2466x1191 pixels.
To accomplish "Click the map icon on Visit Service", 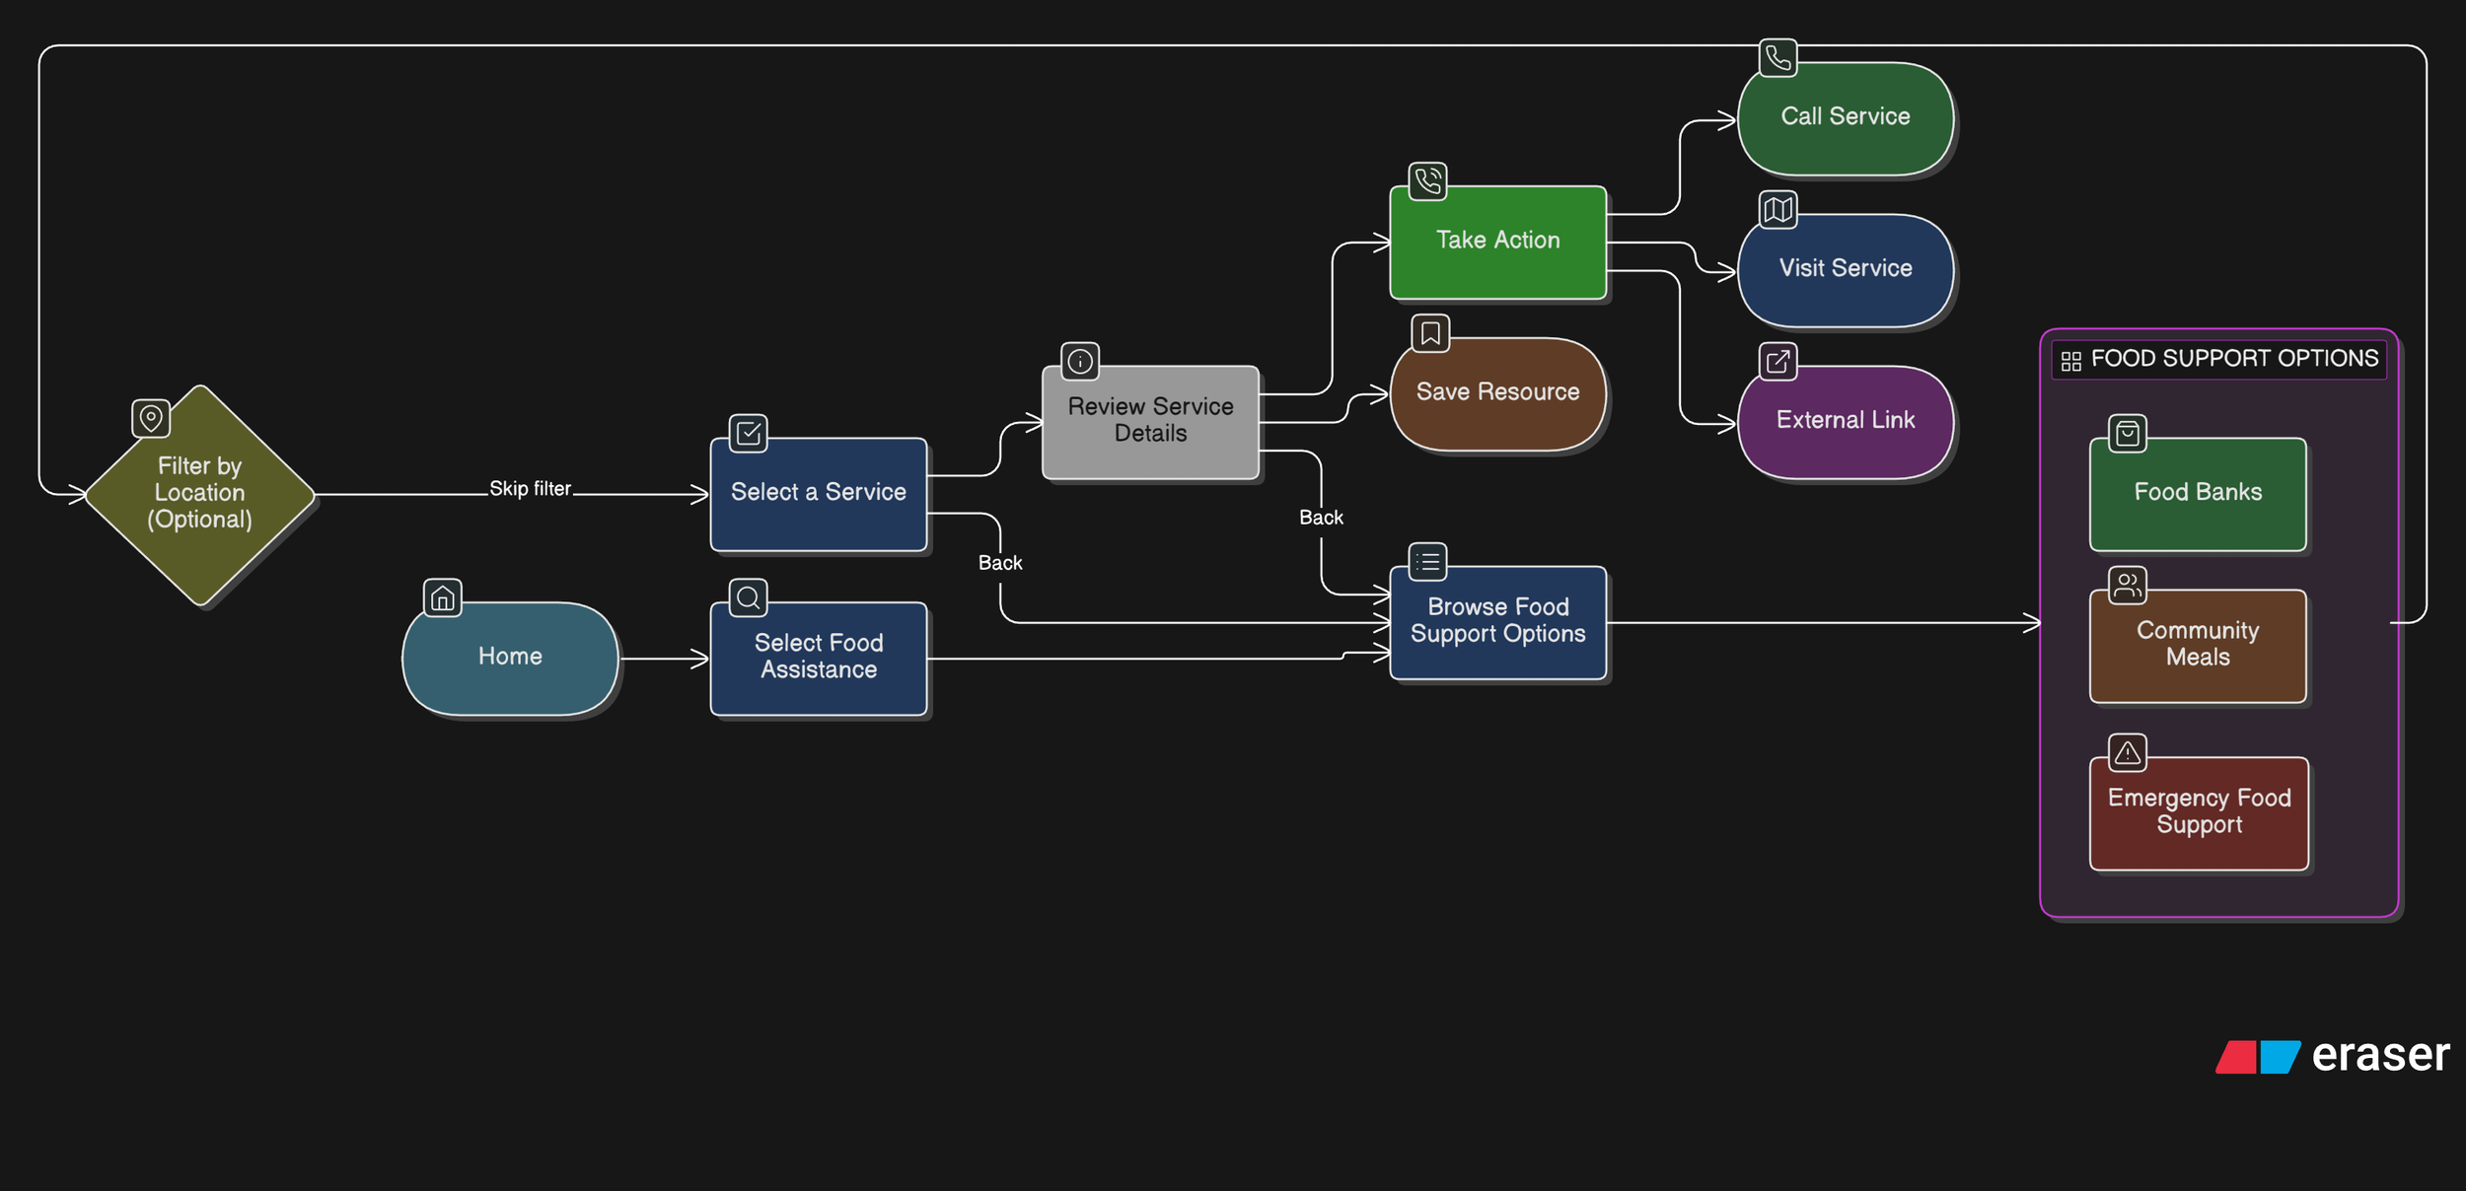I will pyautogui.click(x=1777, y=209).
